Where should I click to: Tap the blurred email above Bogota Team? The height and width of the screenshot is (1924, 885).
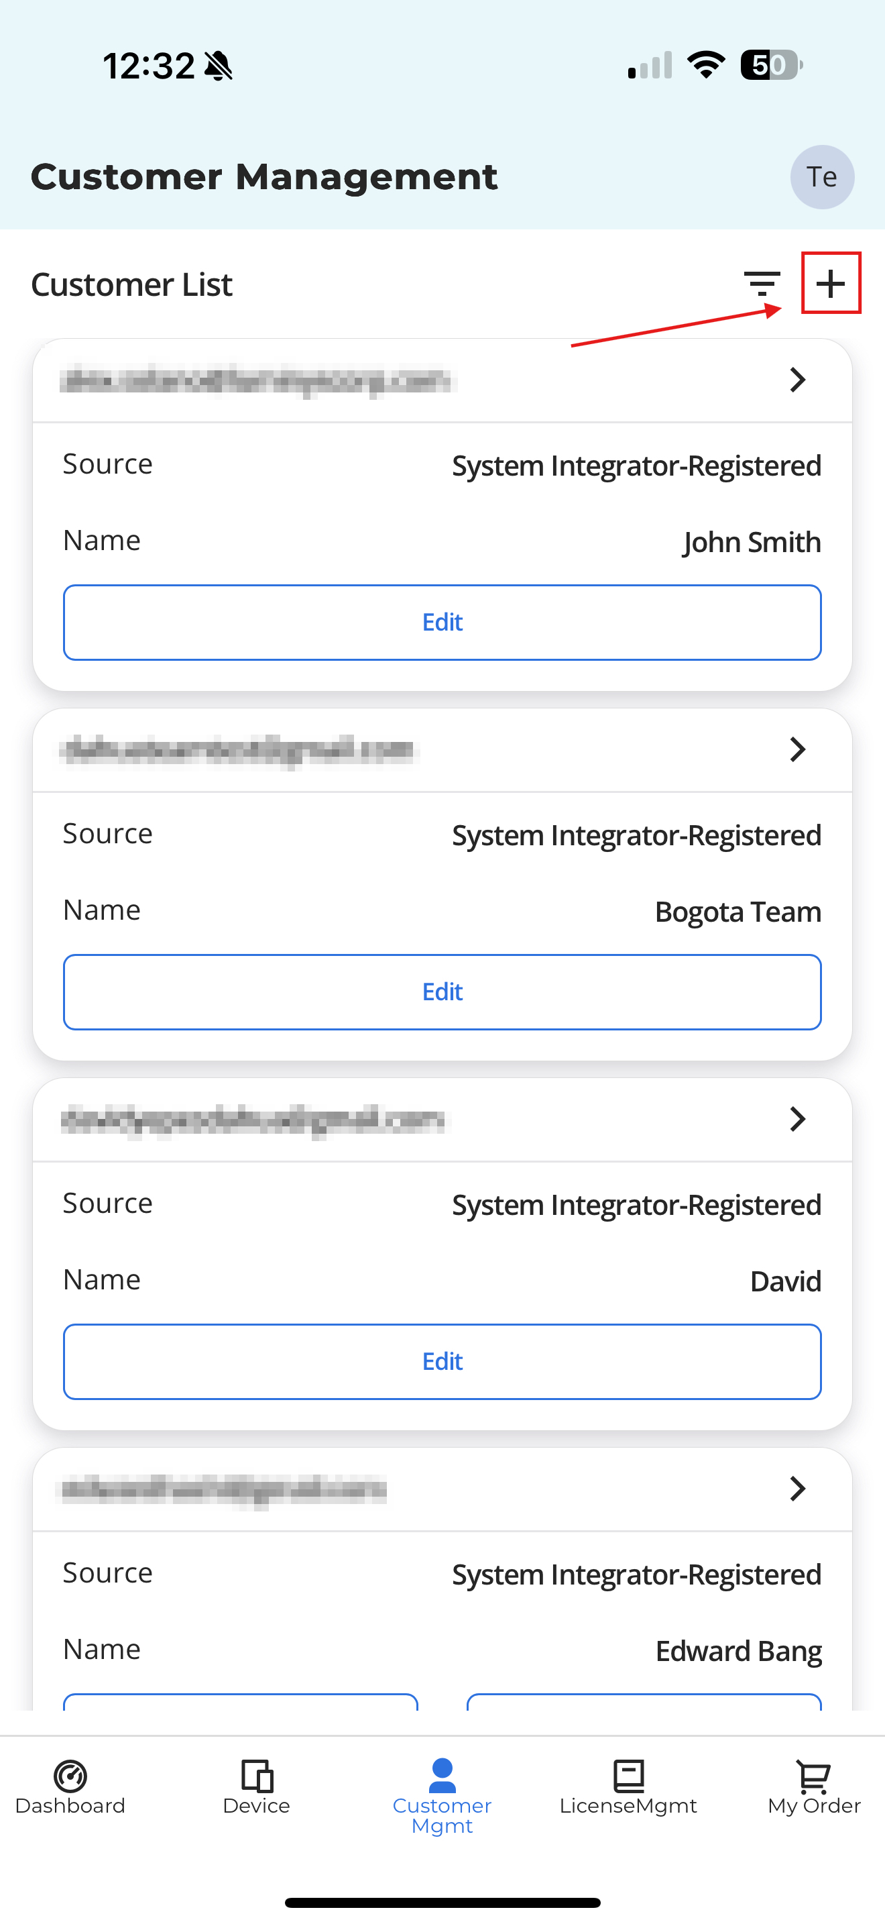[239, 749]
